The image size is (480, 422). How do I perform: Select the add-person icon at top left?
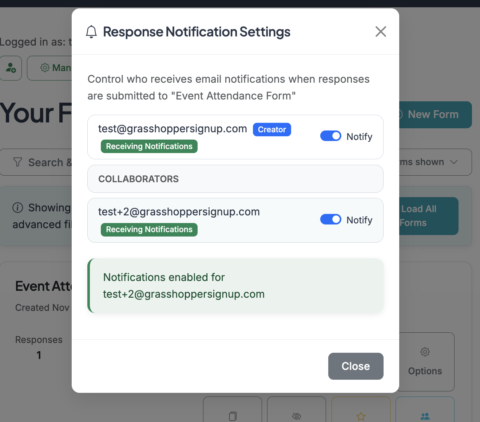coord(10,68)
